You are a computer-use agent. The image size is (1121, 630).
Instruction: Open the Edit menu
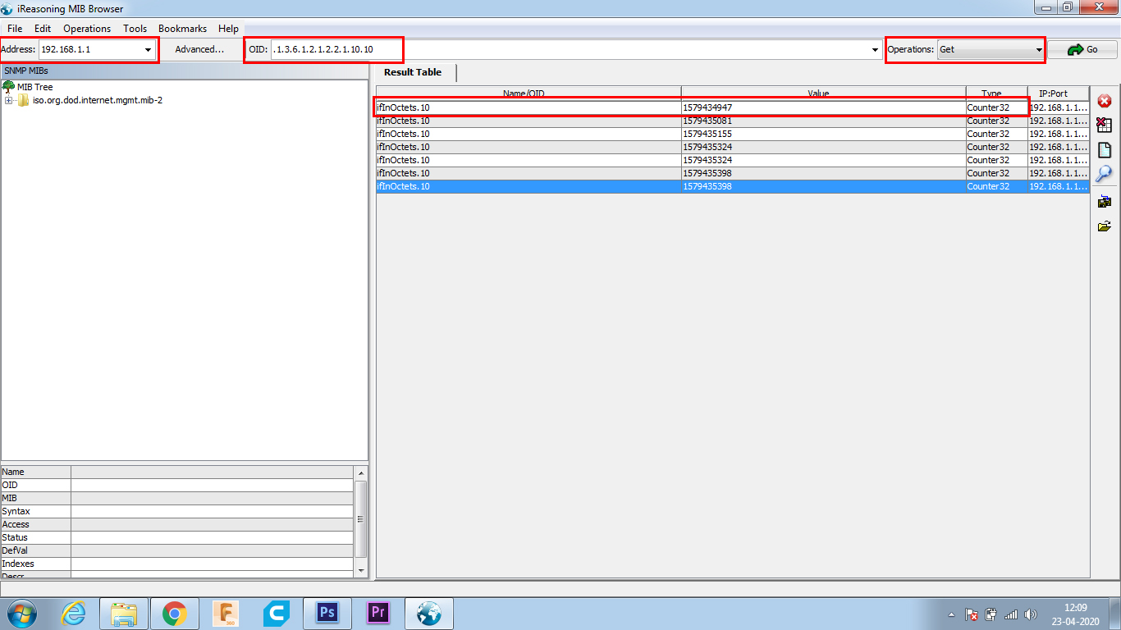point(43,29)
